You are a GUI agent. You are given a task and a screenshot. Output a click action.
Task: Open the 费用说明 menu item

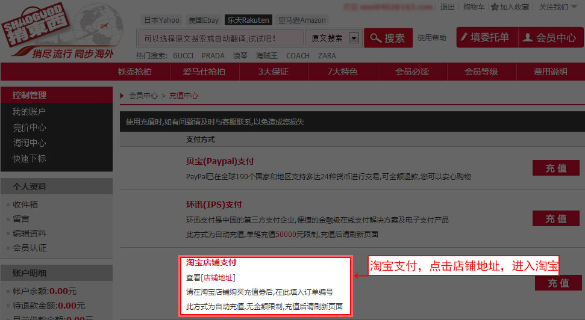pos(550,72)
